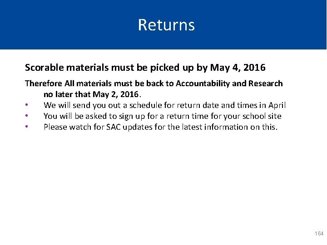Viewport: 327px width, 245px height.
Task: Click the 'You will be asked to sign up' line
Action: click(136, 116)
